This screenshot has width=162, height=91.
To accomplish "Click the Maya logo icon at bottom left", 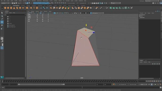I will (x=2, y=77).
